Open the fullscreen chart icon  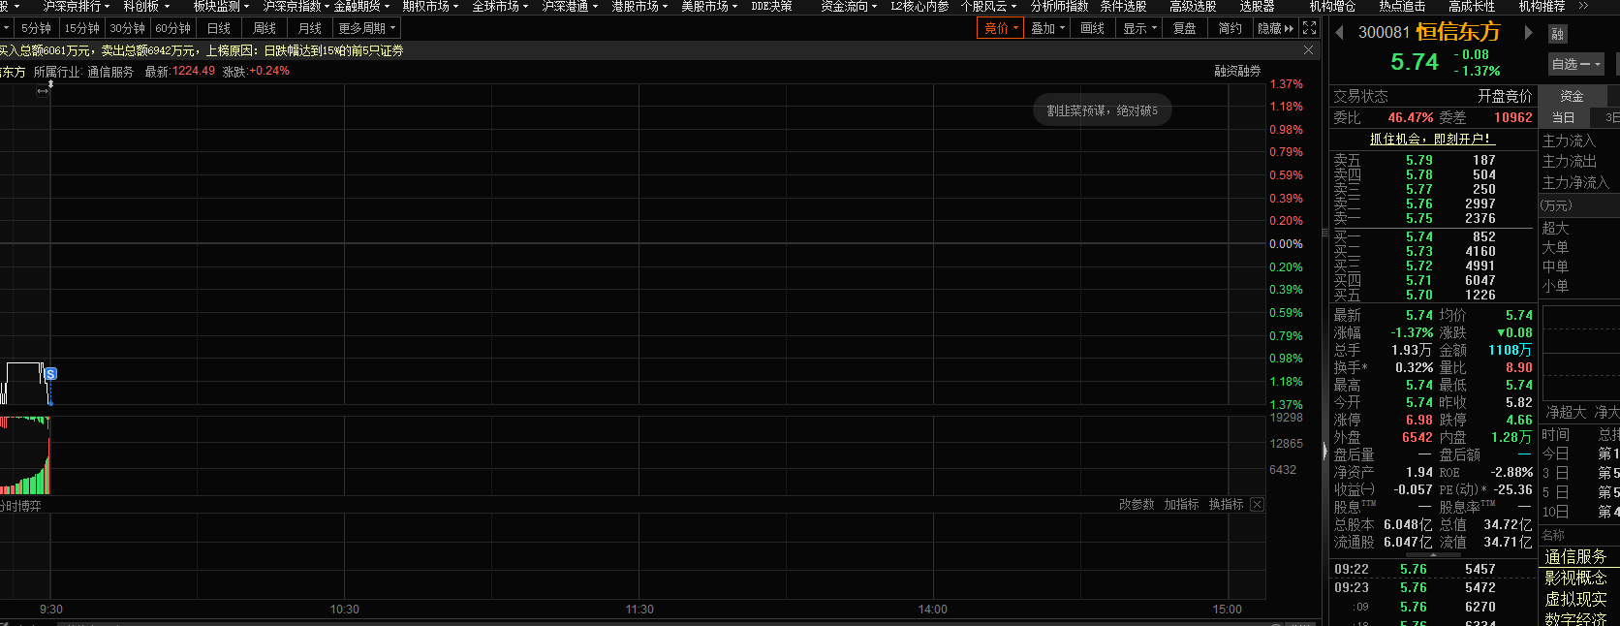1310,28
